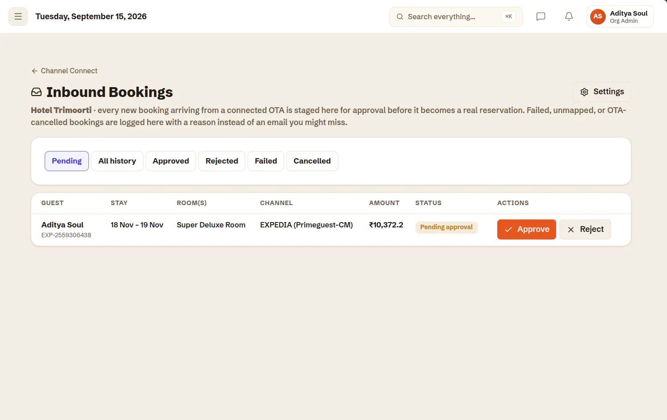Click the ROOM(S) column header
This screenshot has width=667, height=420.
pos(192,203)
